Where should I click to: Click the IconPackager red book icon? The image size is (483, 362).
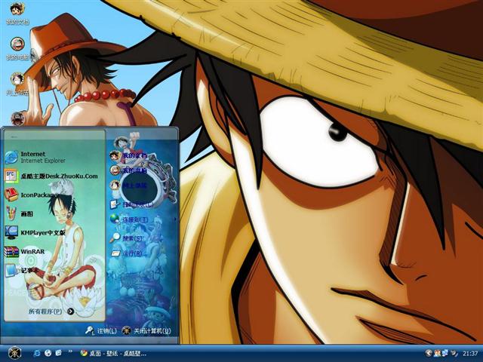(11, 195)
